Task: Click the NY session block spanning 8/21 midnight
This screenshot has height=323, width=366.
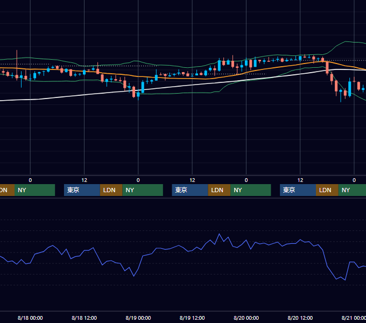Action: (x=352, y=190)
